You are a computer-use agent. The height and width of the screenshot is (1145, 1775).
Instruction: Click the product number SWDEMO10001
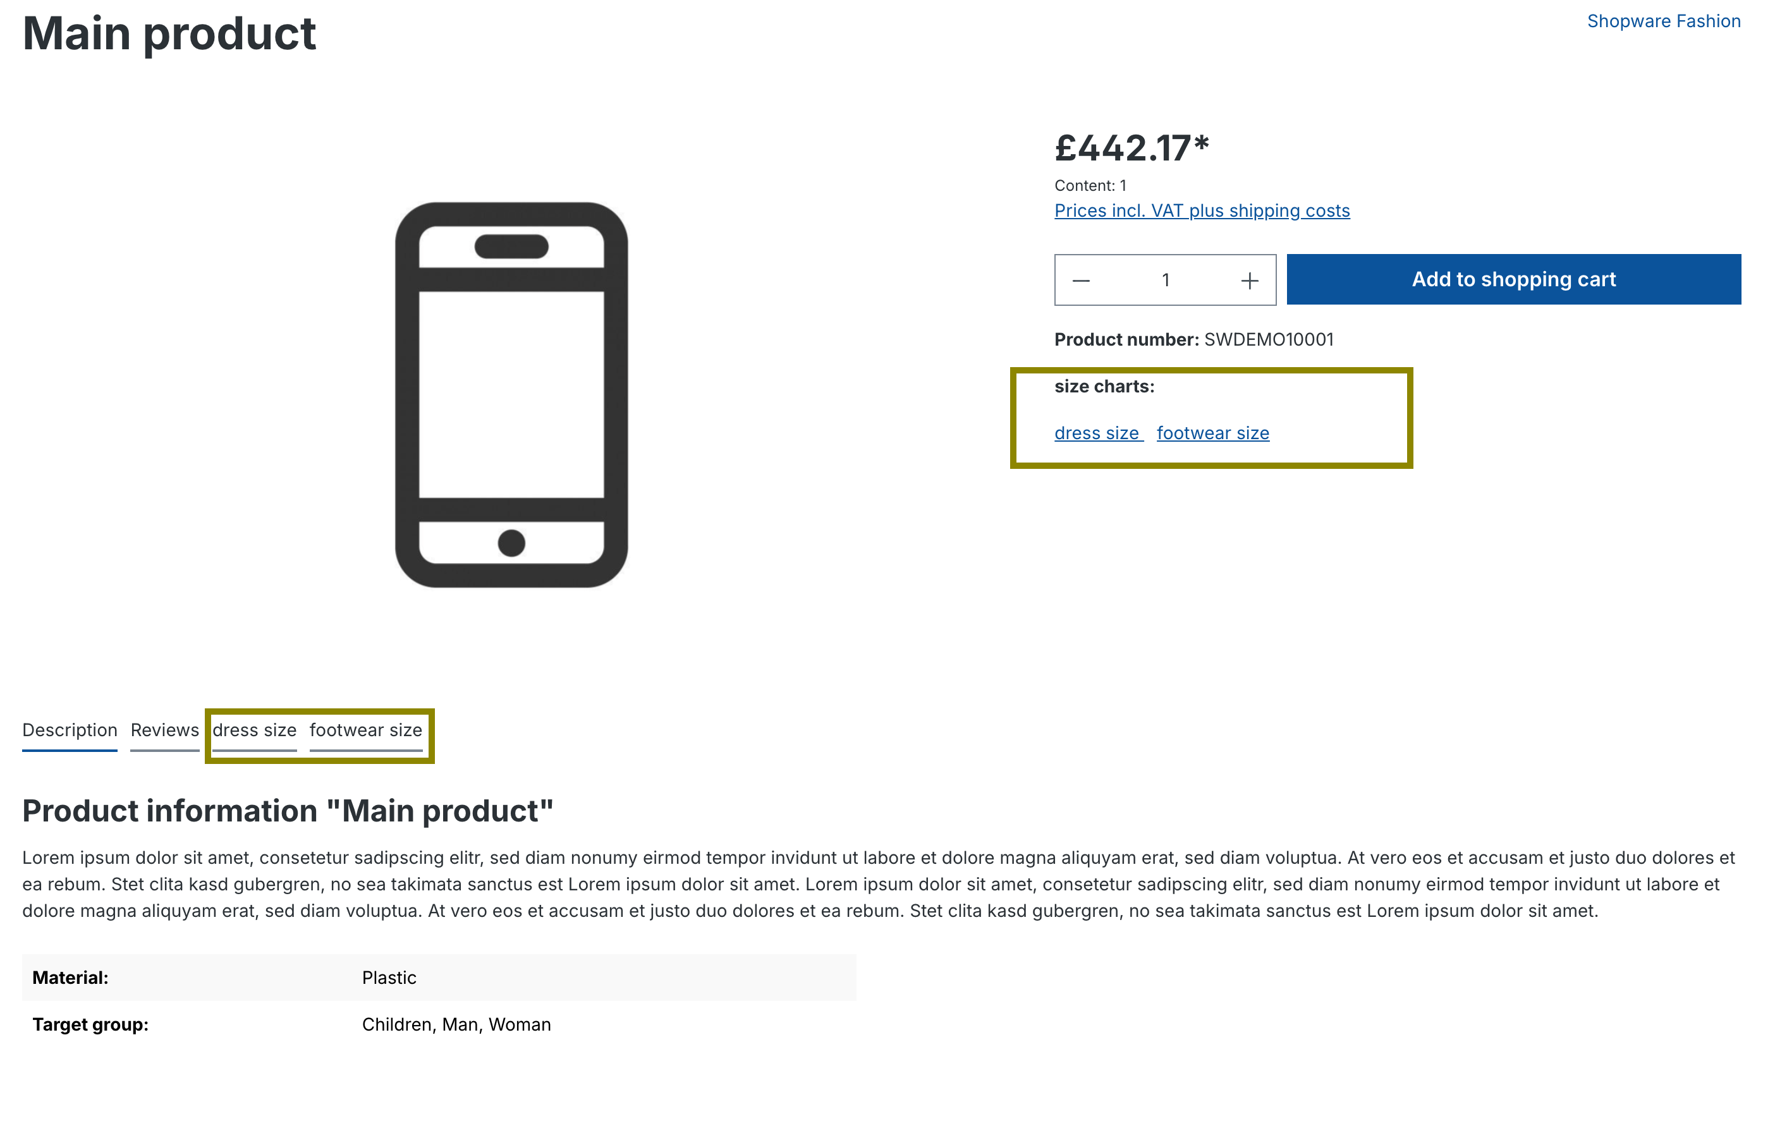pos(1269,340)
